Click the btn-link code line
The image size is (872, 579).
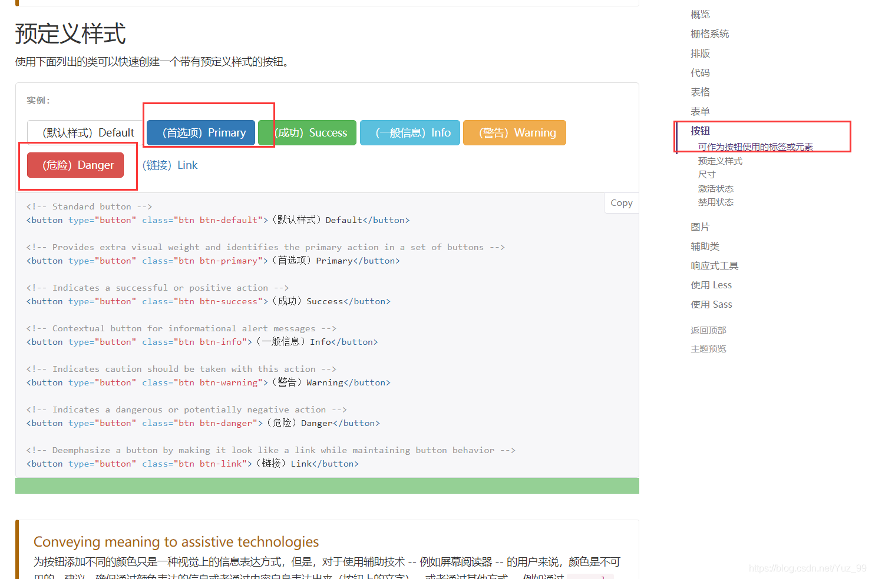(193, 464)
